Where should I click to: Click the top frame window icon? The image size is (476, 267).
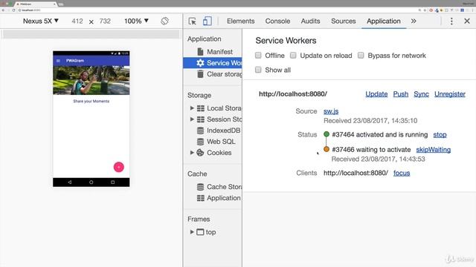[200, 232]
